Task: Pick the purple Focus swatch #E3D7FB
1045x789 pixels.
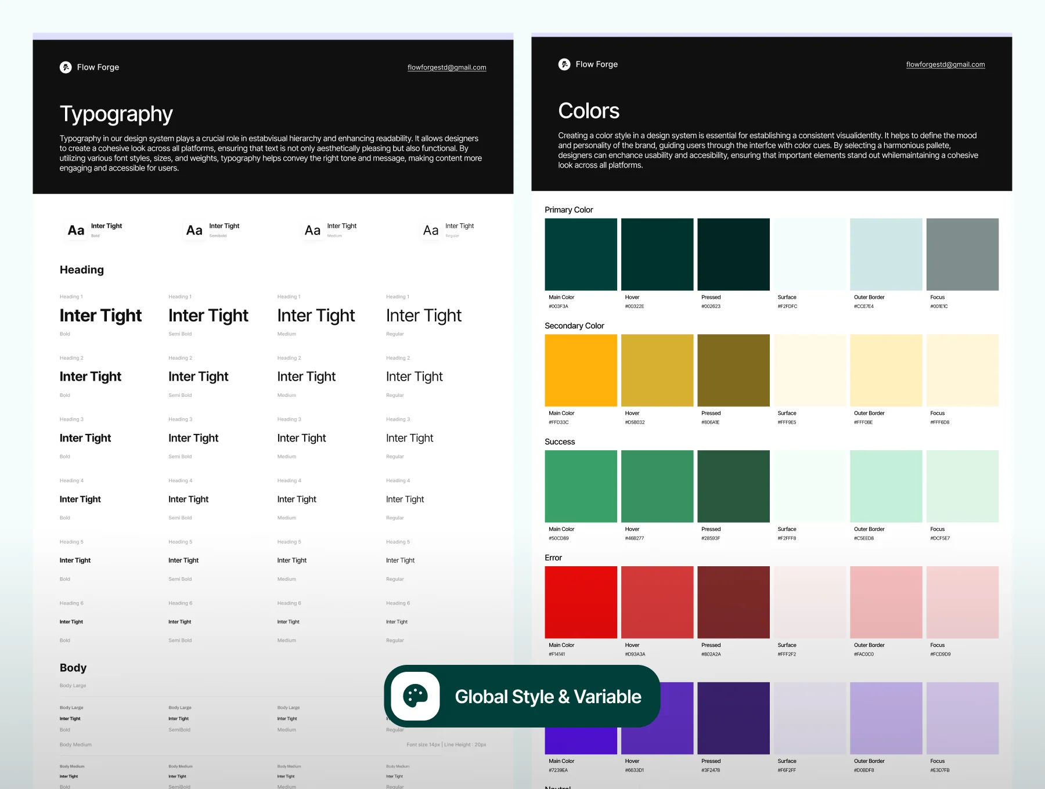Action: click(963, 719)
